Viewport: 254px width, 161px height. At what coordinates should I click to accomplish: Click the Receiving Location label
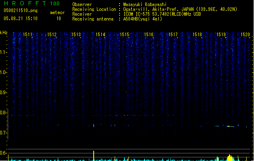(x=94, y=9)
